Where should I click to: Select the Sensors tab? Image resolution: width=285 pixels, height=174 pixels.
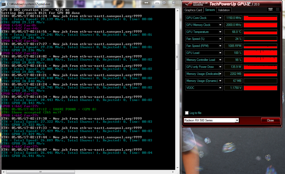click(210, 10)
